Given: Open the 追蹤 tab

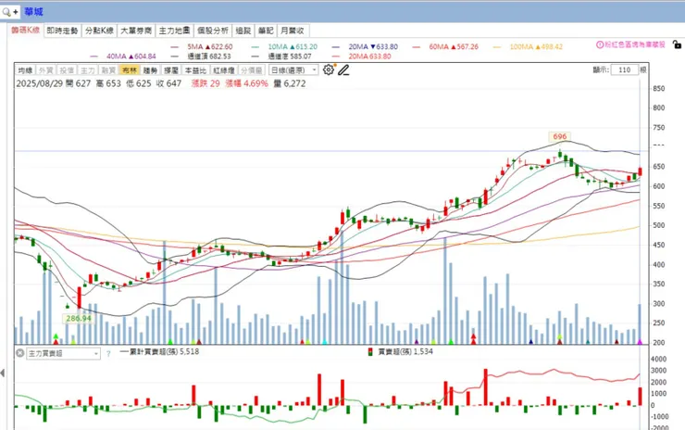Looking at the screenshot, I should (x=243, y=31).
